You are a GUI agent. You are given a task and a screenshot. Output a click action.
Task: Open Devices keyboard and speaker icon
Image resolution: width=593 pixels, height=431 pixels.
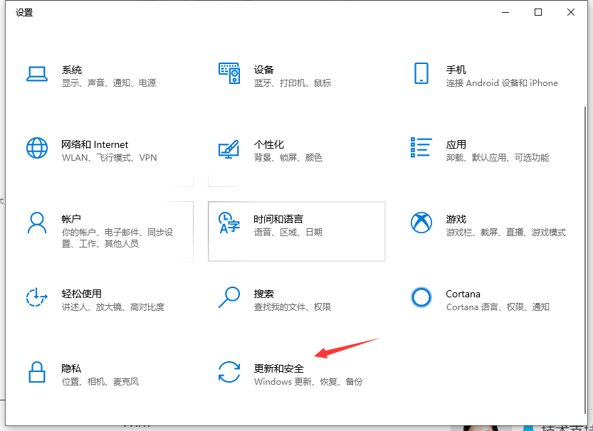click(x=229, y=73)
